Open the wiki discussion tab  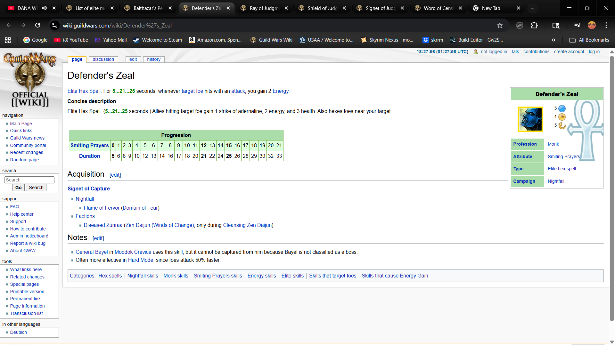tap(103, 59)
